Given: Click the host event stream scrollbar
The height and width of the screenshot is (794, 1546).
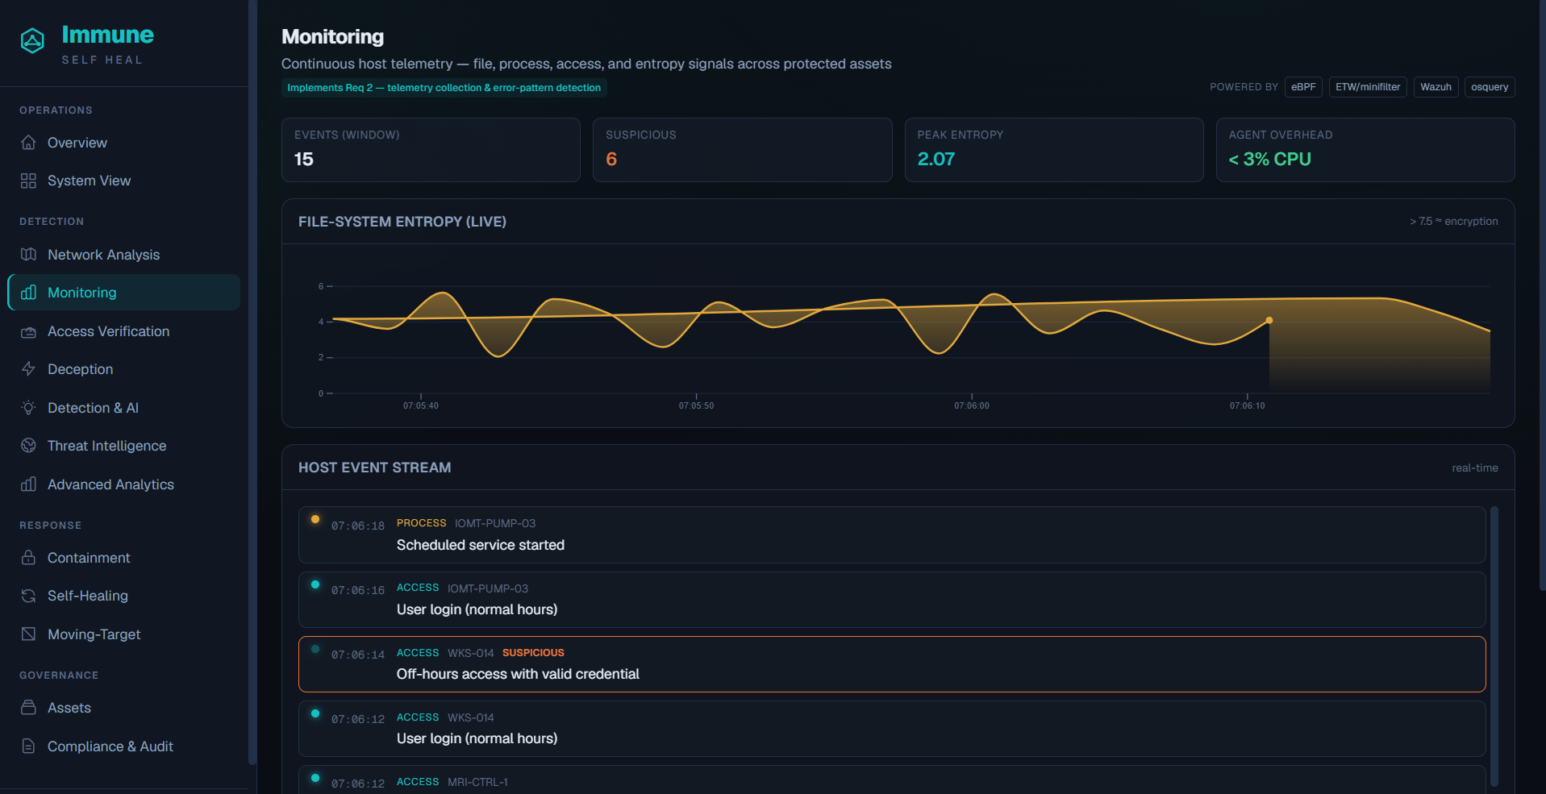Looking at the screenshot, I should (x=1494, y=646).
